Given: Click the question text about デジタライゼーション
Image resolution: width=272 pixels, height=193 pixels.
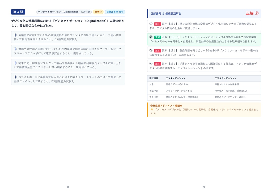Looking at the screenshot, I should click(x=68, y=23).
